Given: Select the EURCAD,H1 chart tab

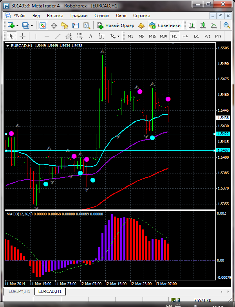Looking at the screenshot, I should click(x=50, y=291).
